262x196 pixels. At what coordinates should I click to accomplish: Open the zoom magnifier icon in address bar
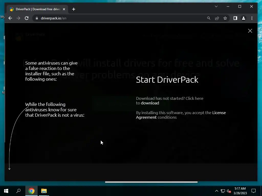click(x=209, y=18)
